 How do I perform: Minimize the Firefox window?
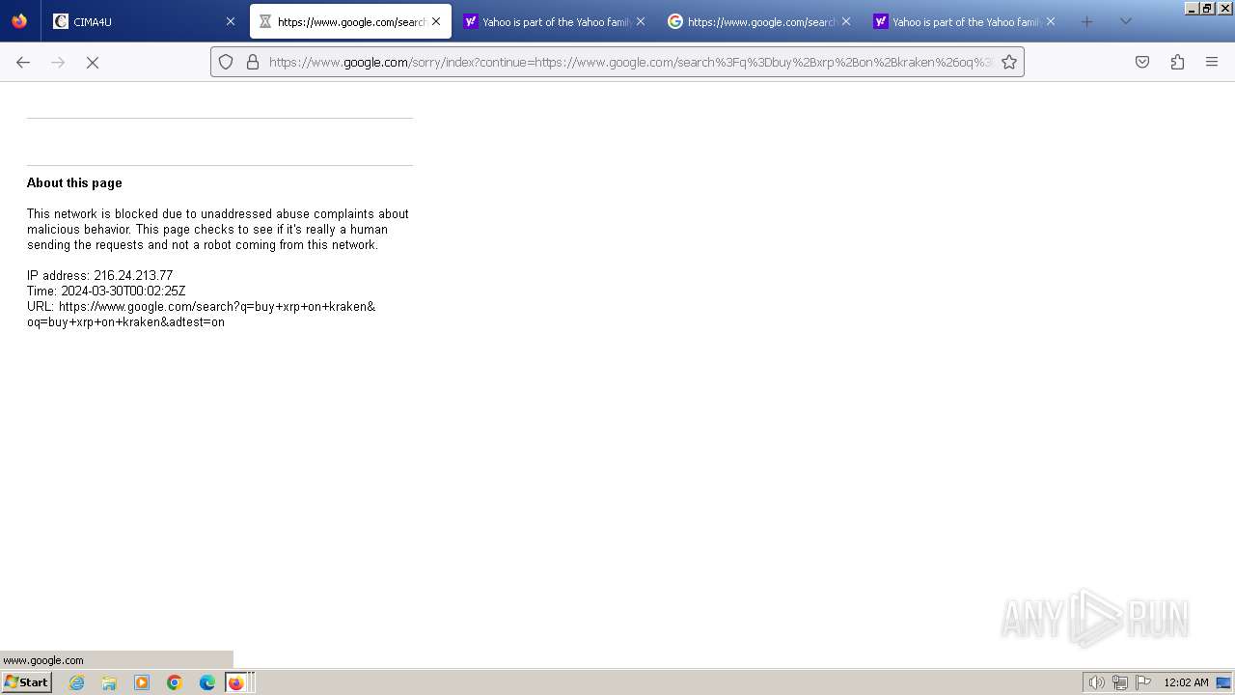pos(1192,8)
